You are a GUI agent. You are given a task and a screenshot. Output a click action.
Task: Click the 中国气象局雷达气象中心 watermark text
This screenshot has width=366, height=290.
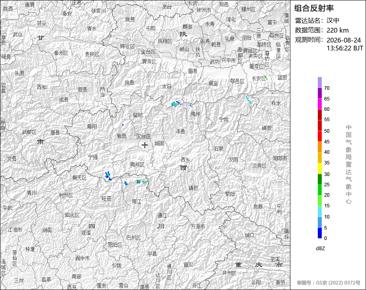(x=348, y=164)
